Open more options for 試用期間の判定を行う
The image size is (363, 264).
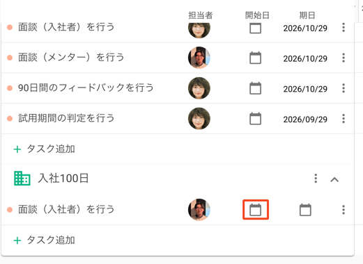tap(343, 119)
